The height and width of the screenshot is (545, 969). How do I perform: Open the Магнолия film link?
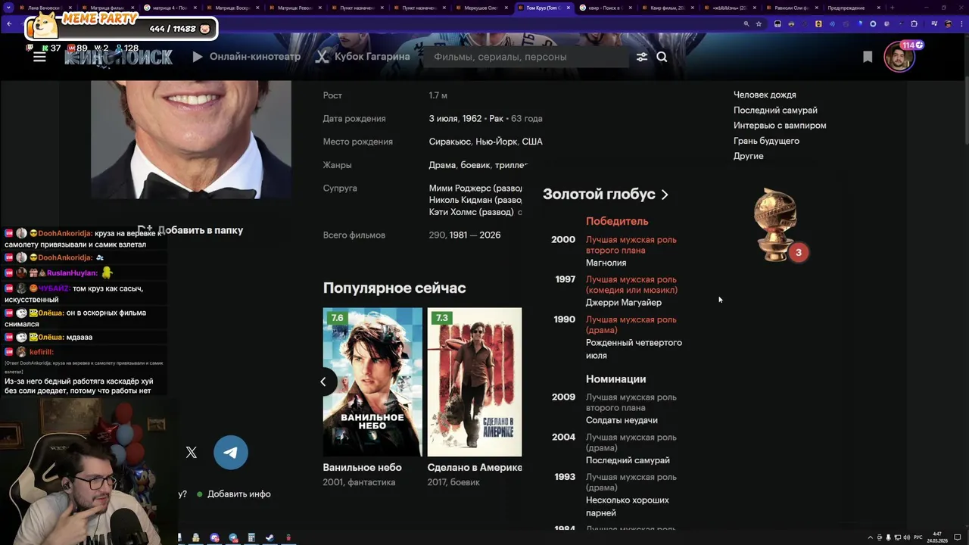[x=606, y=263]
